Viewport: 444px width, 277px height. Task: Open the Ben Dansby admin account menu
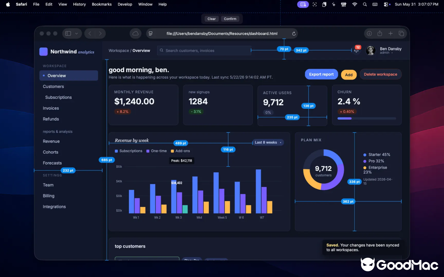coord(384,51)
